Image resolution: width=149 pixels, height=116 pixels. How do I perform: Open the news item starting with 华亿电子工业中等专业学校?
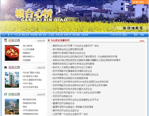pos(80,82)
